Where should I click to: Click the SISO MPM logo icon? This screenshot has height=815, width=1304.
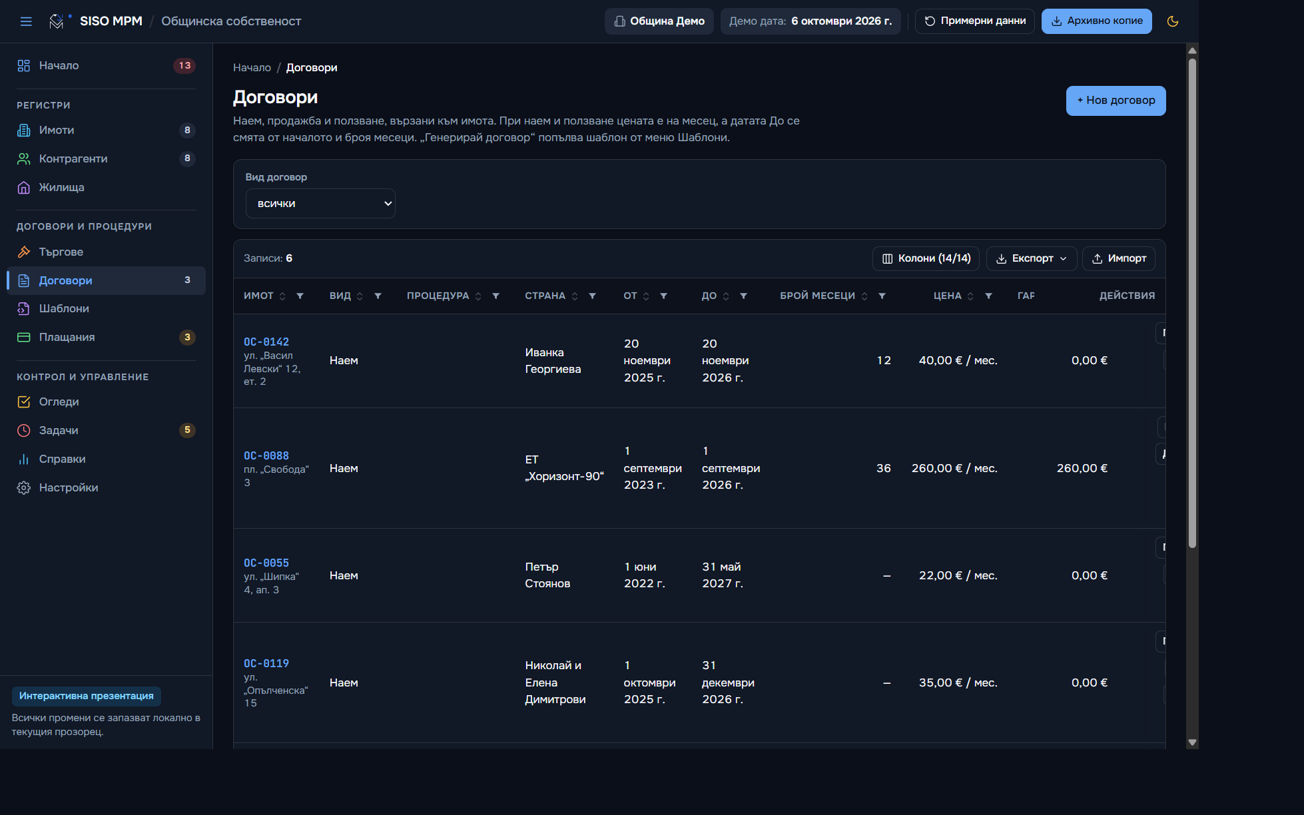click(57, 21)
